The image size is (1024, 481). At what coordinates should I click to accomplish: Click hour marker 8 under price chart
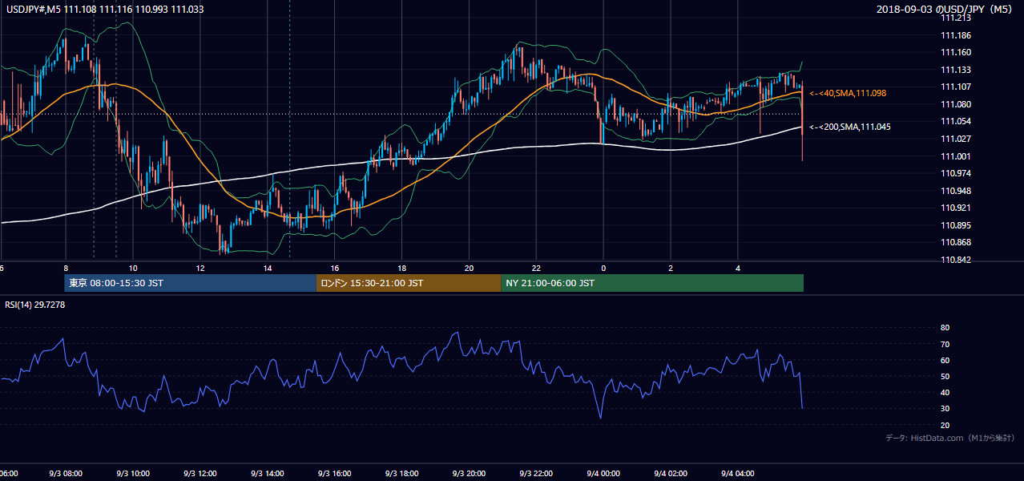click(66, 268)
